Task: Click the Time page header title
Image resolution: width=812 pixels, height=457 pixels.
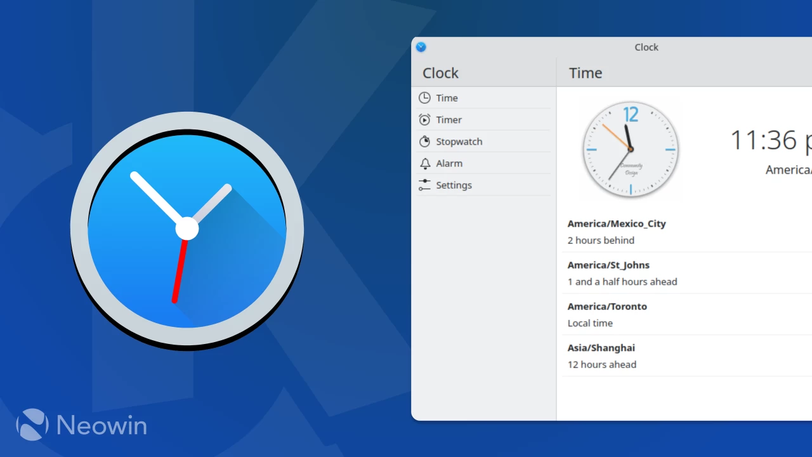Action: [x=586, y=73]
